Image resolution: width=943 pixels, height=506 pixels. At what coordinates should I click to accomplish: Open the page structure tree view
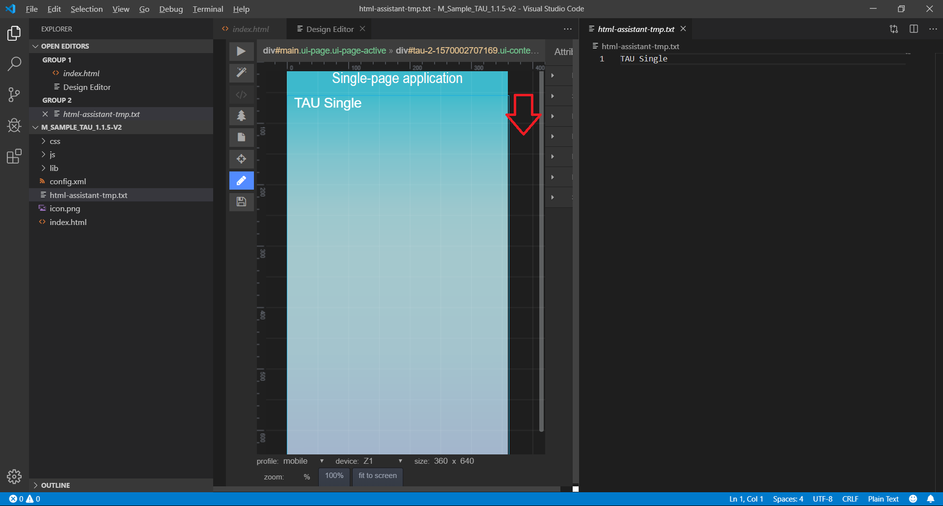coord(241,116)
